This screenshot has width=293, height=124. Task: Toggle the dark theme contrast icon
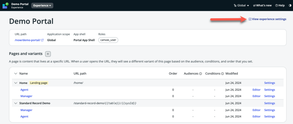(290, 6)
